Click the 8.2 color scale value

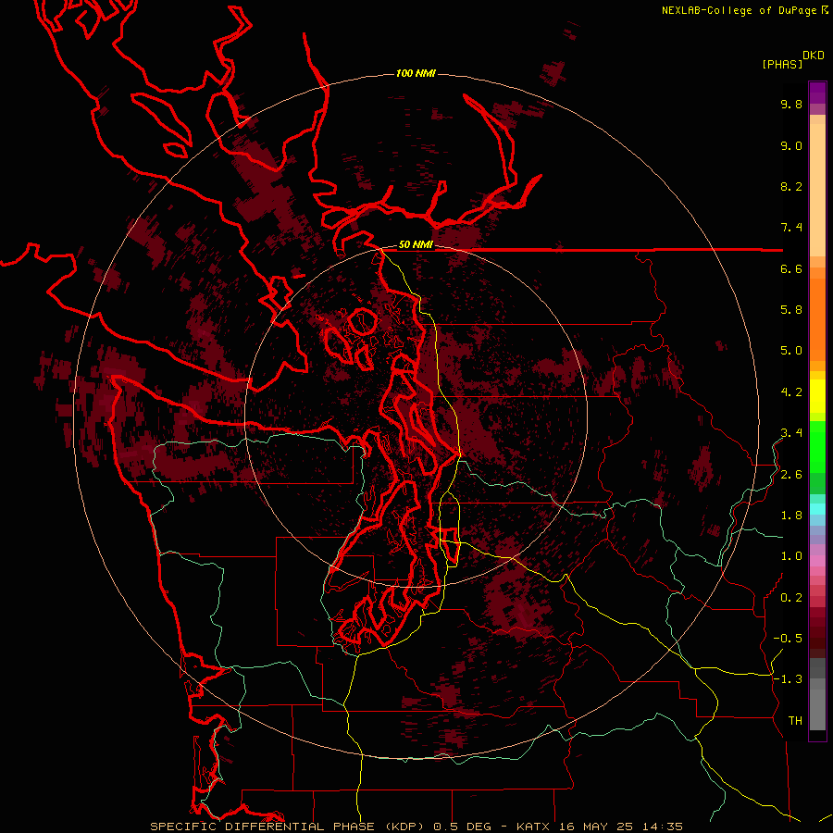tap(791, 186)
